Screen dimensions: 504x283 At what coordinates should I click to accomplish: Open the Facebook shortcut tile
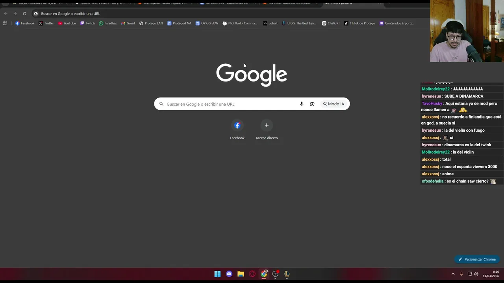click(x=237, y=130)
